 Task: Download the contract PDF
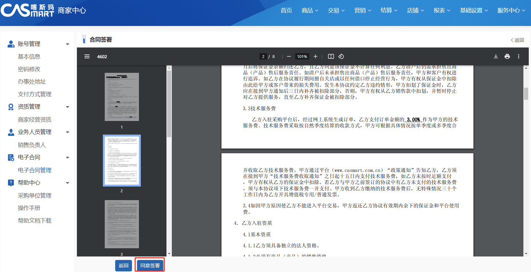pyautogui.click(x=496, y=56)
